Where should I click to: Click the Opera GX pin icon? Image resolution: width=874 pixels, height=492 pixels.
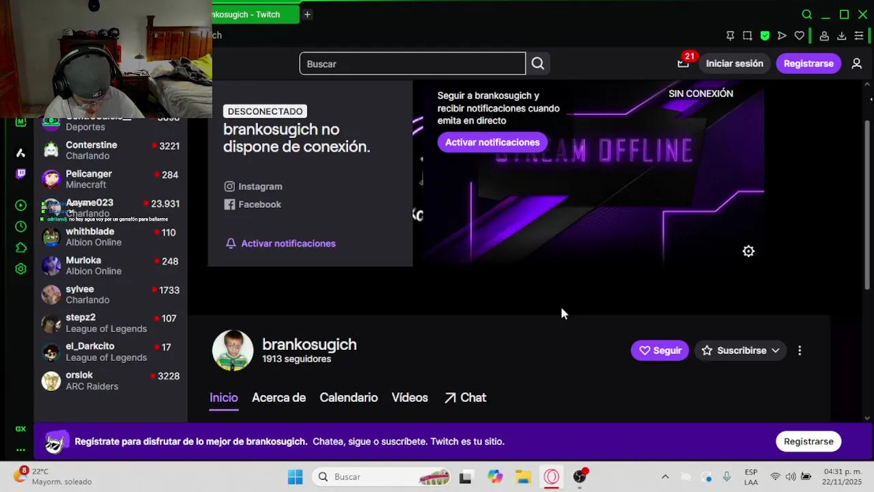click(x=730, y=36)
